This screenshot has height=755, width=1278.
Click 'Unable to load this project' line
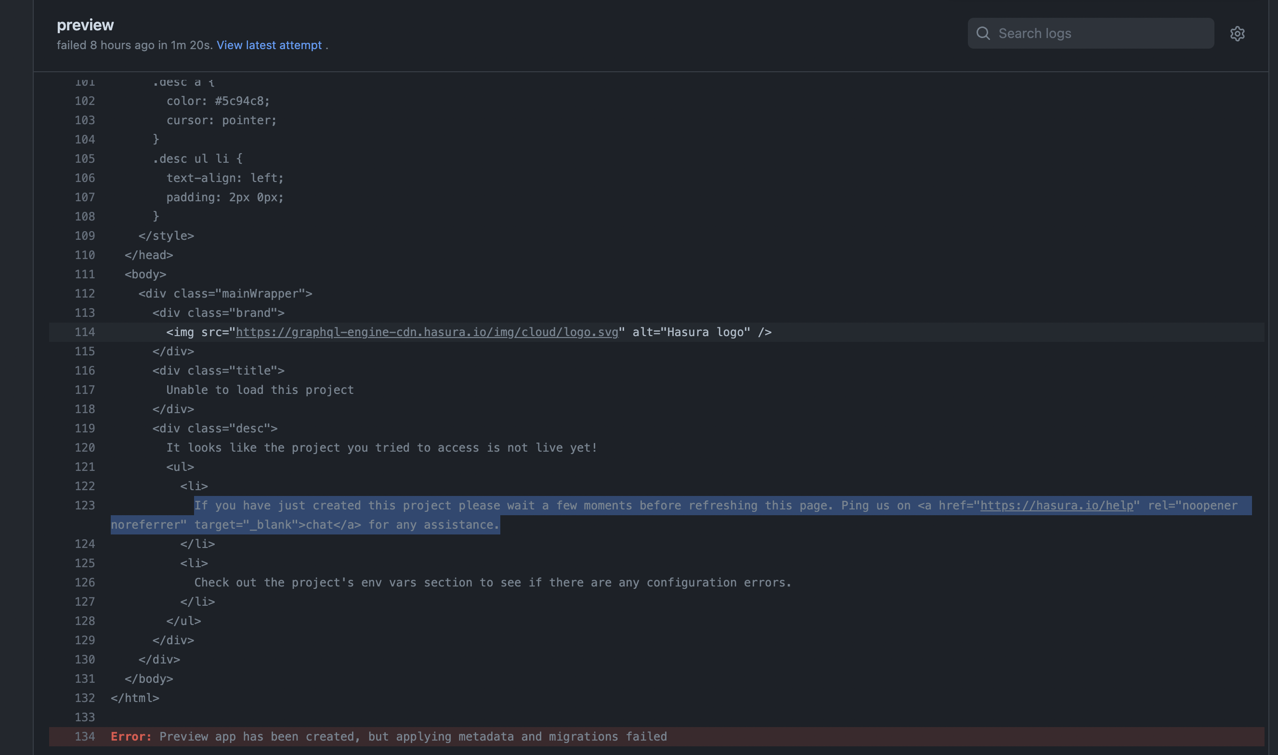260,390
